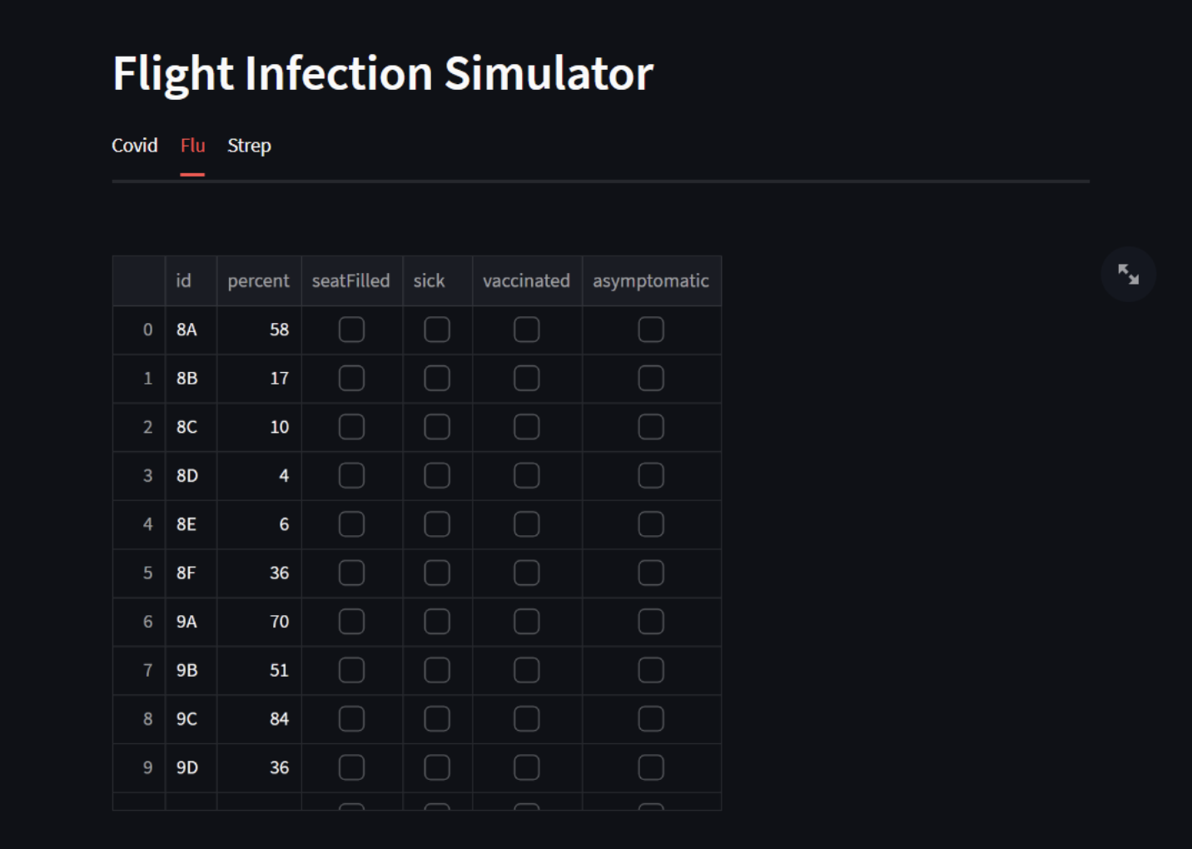The height and width of the screenshot is (849, 1192).
Task: Select the active Flu tab
Action: [x=192, y=146]
